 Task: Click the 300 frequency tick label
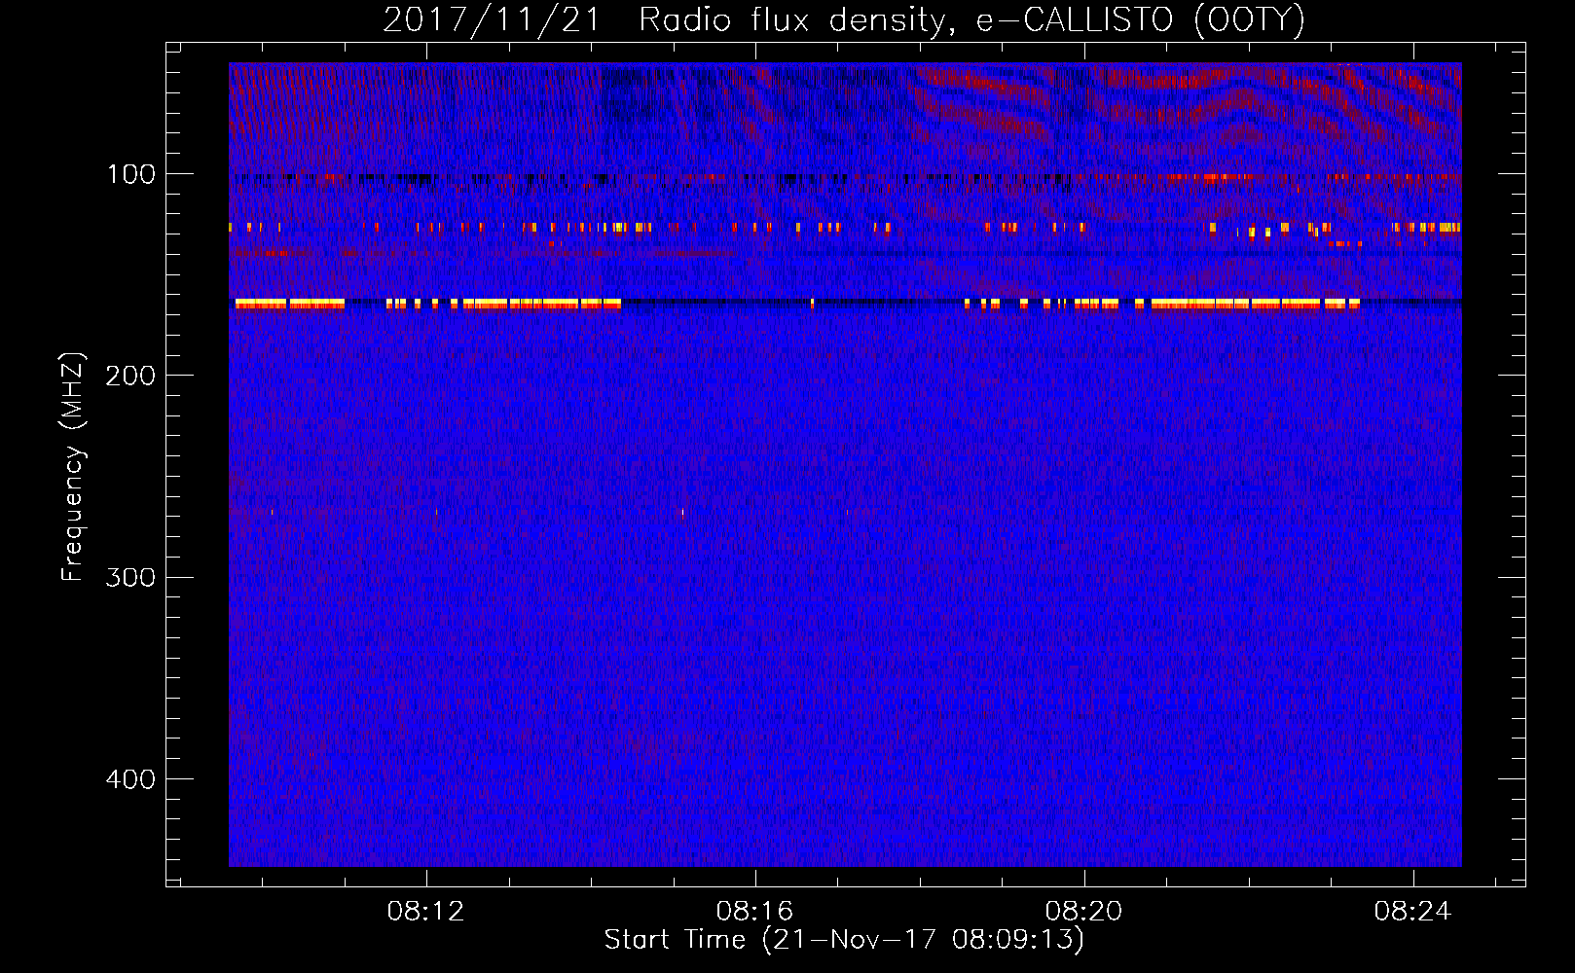click(x=130, y=577)
